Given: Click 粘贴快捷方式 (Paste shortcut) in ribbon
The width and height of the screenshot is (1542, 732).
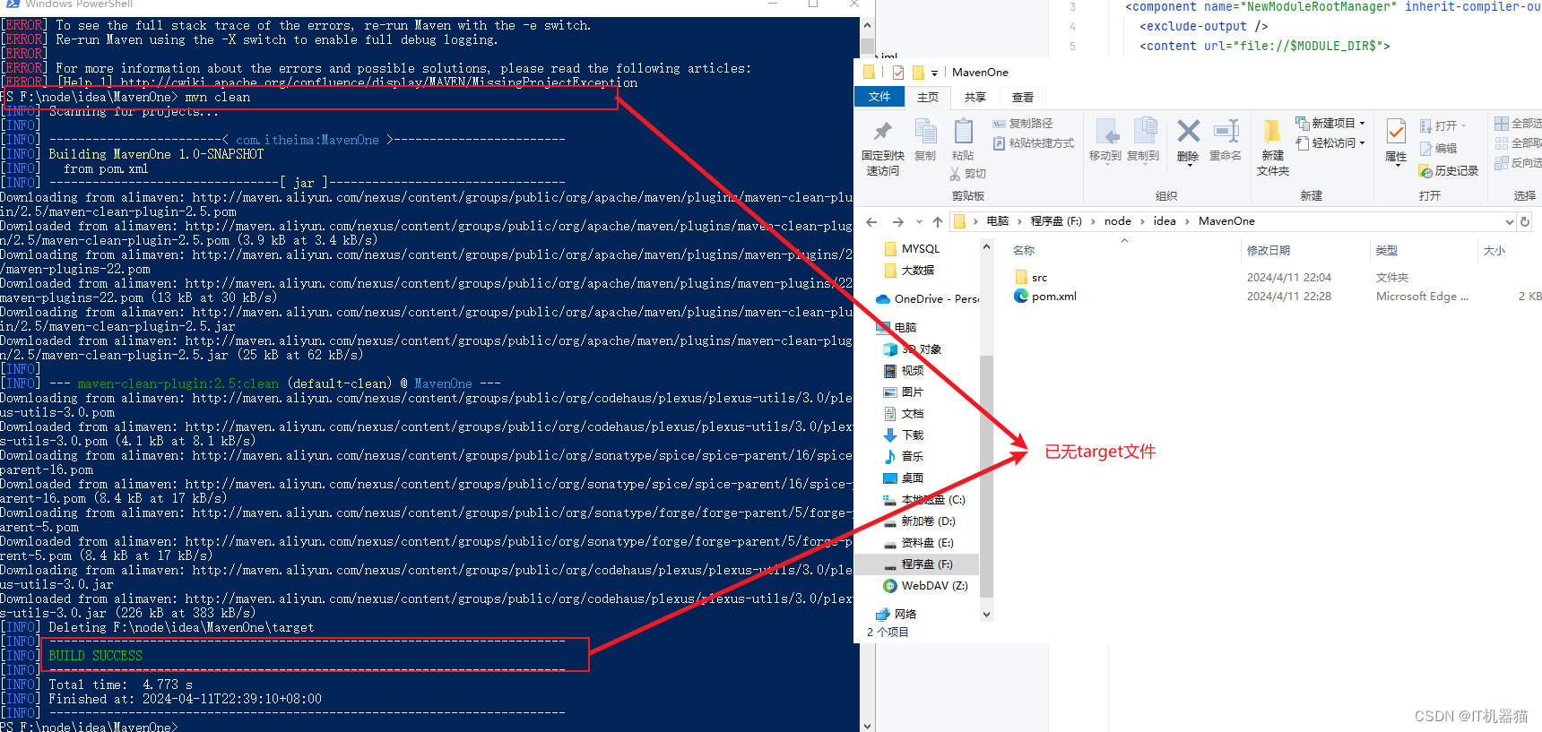Looking at the screenshot, I should click(x=1033, y=143).
